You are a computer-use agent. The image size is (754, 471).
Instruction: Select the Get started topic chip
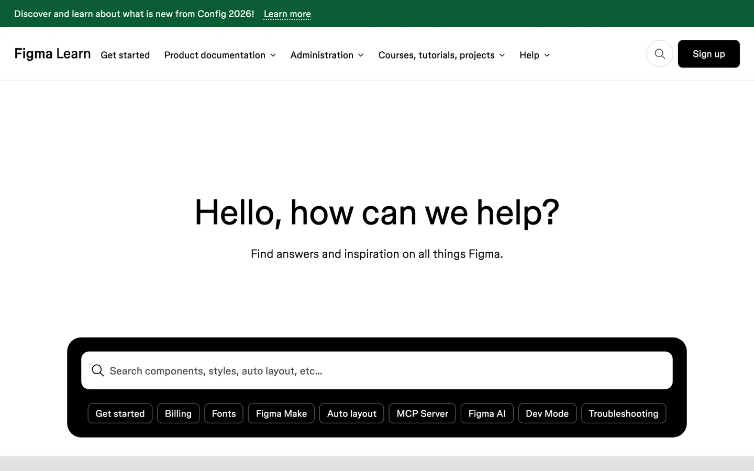(120, 413)
